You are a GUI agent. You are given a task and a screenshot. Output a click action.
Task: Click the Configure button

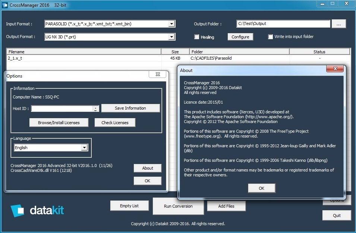(240, 37)
